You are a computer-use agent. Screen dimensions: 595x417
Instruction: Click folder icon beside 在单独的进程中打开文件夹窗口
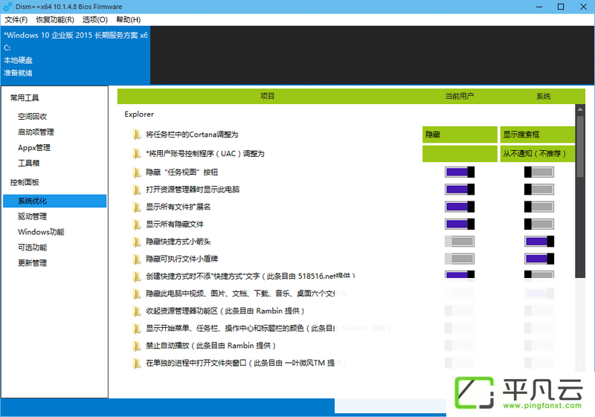coord(137,363)
